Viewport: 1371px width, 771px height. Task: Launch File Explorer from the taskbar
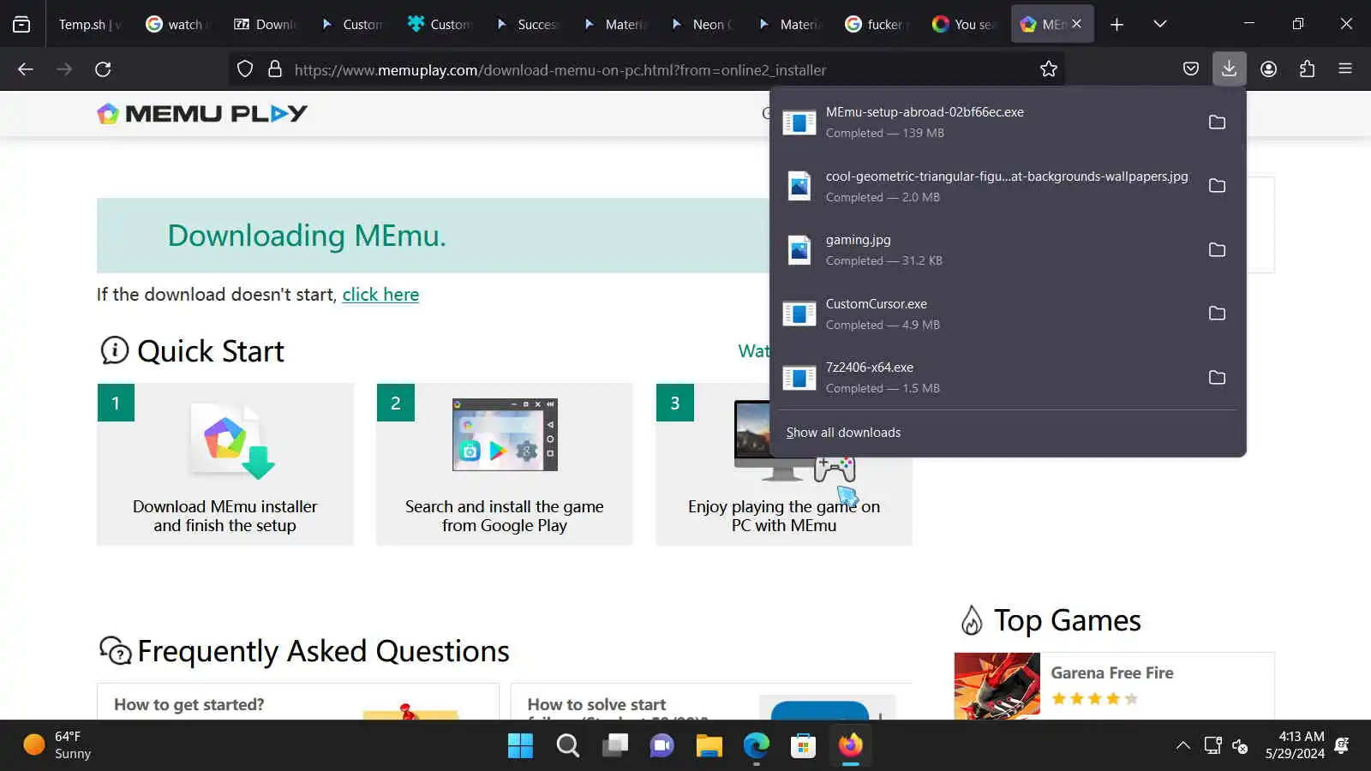tap(709, 745)
